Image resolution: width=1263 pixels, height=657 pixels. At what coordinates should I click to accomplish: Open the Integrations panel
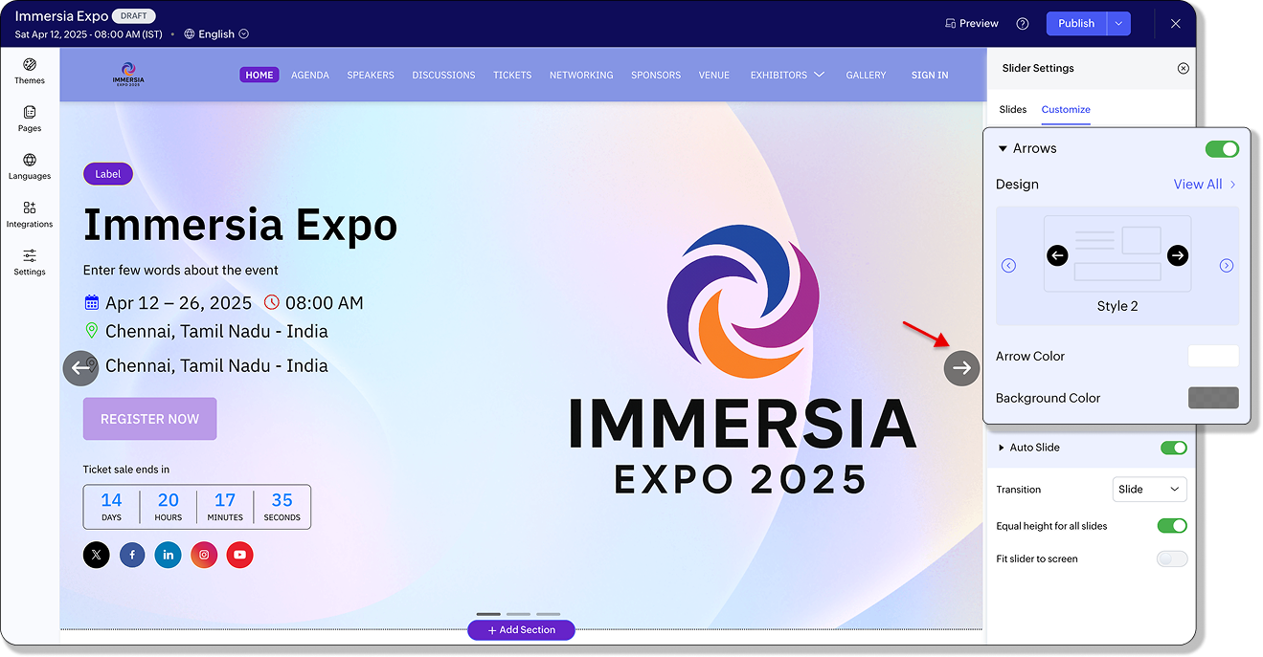coord(30,214)
